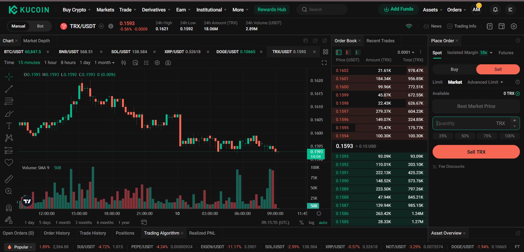This screenshot has width=524, height=252.
Task: Open trading page settings gear
Action: point(514,26)
